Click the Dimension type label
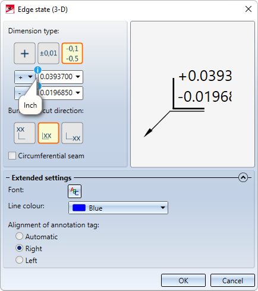The height and width of the screenshot is (291, 258). (x=34, y=31)
